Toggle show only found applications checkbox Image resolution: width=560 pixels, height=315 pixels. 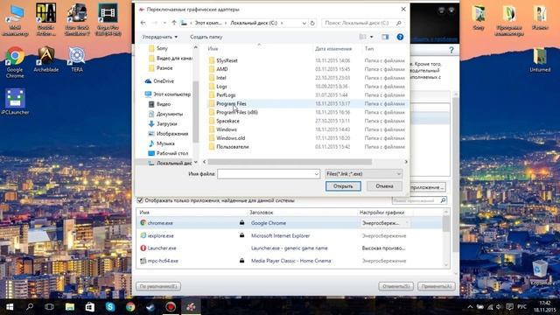coord(140,200)
